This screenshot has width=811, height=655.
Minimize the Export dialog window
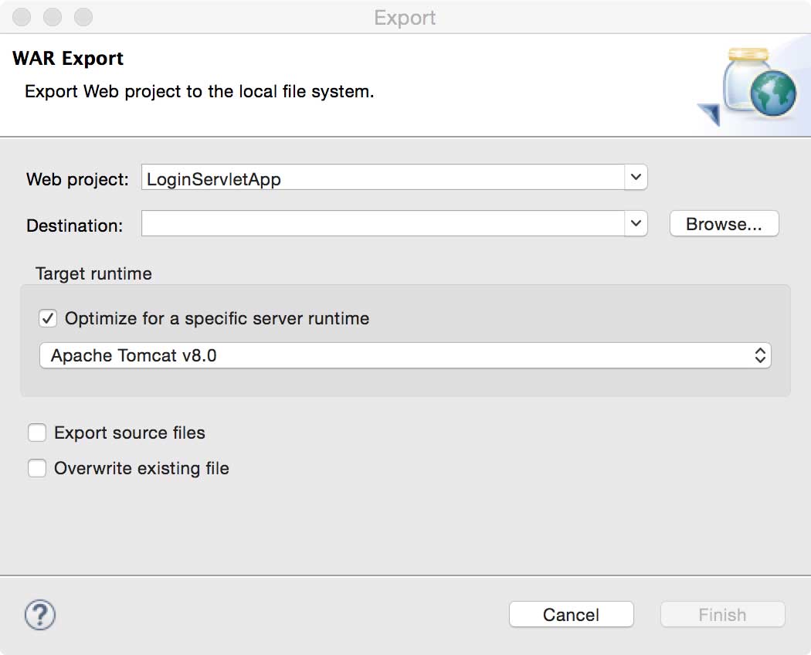pos(53,17)
